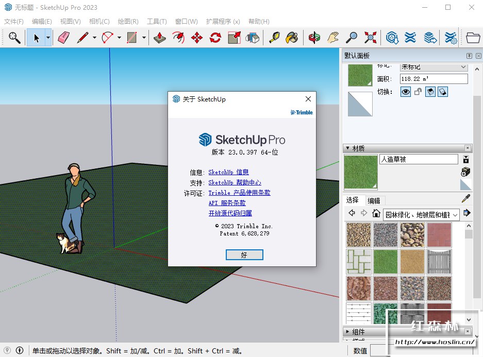
Task: Activate the Move tool
Action: point(196,38)
